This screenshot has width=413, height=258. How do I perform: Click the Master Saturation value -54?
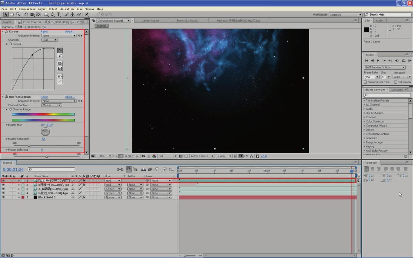coord(43,139)
